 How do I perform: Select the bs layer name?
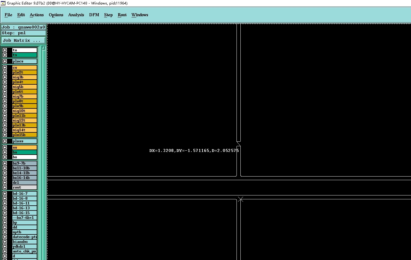(25, 152)
